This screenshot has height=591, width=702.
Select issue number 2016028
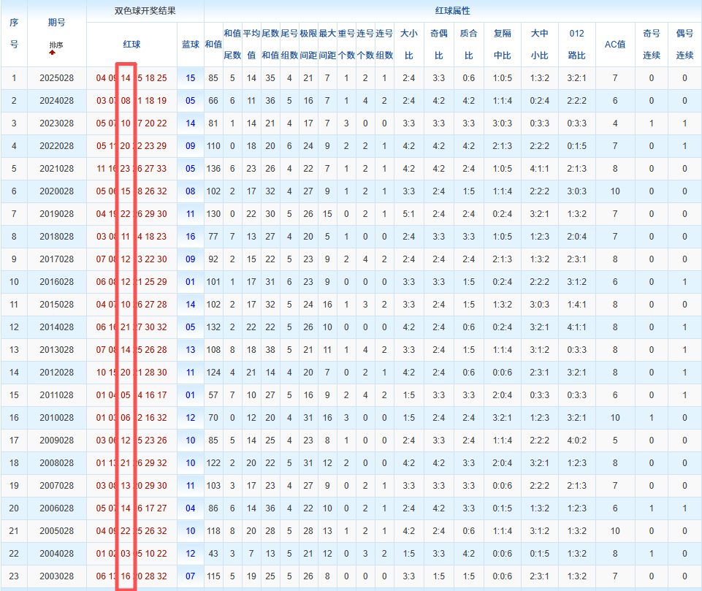[x=56, y=282]
